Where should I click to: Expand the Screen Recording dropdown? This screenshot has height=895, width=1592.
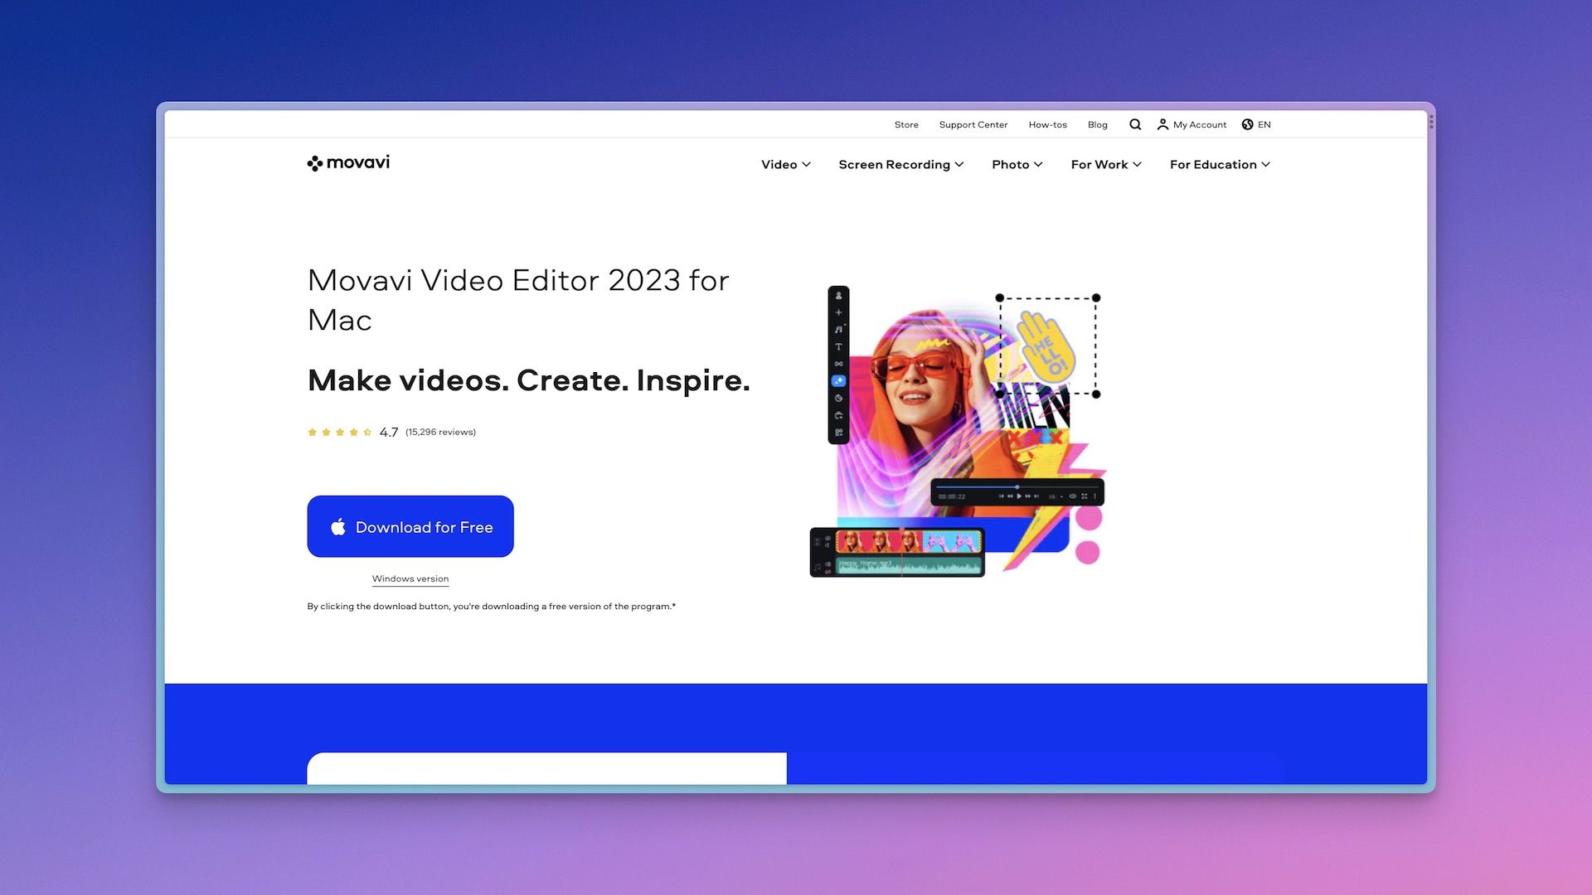[900, 164]
